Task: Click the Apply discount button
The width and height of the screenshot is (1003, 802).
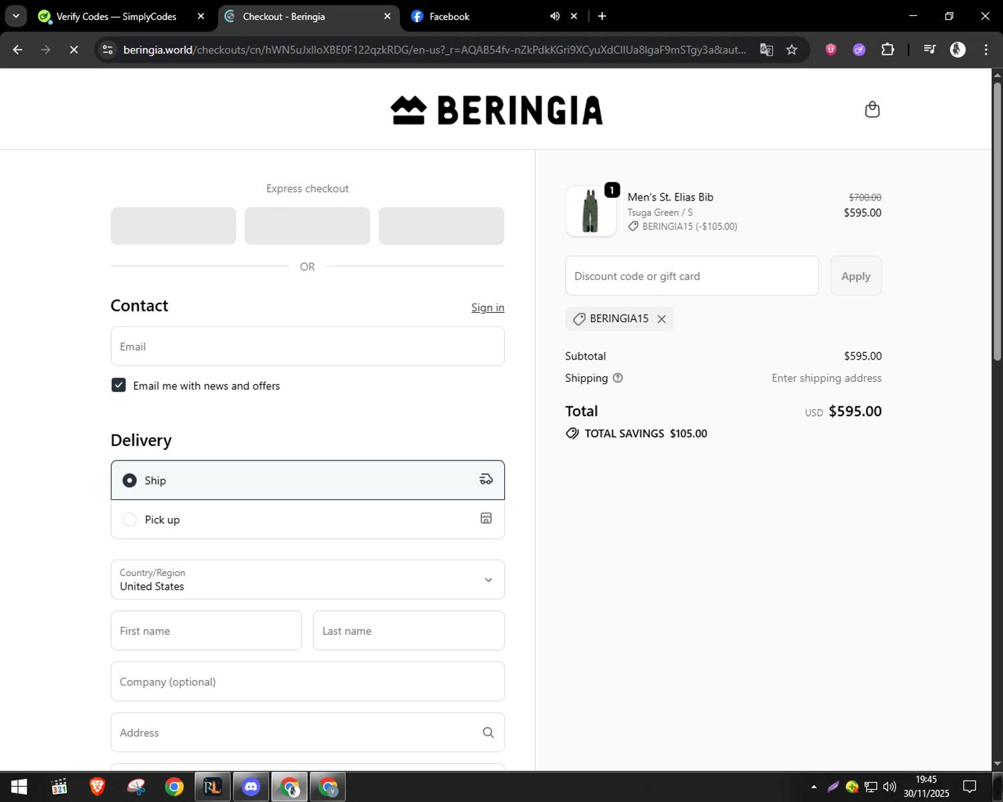Action: 856,276
